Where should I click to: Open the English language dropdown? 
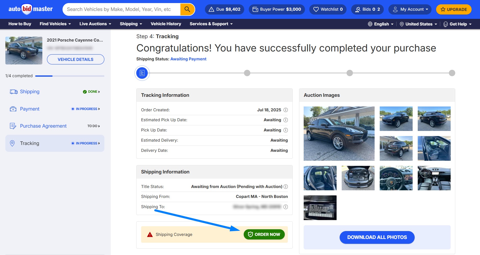pyautogui.click(x=380, y=24)
